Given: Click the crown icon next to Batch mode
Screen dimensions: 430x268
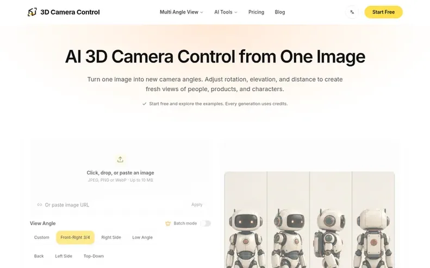Looking at the screenshot, I should (x=168, y=224).
